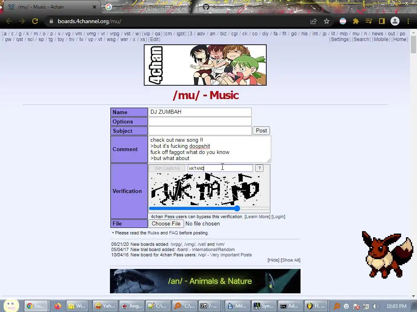View site info via the padlock icon
The height and width of the screenshot is (312, 417).
coord(51,21)
